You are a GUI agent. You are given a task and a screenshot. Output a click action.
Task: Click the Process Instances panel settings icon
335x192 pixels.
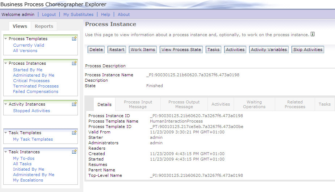74,63
